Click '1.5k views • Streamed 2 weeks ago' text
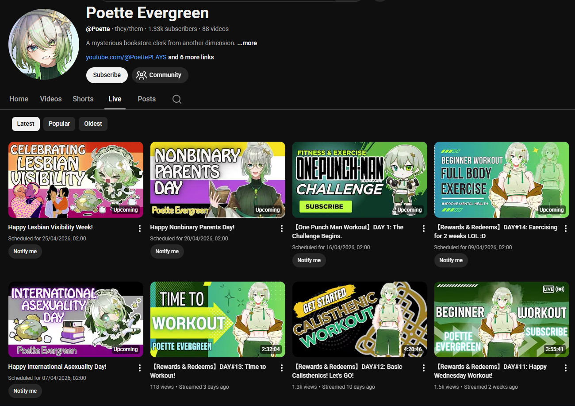The image size is (575, 406). pos(476,387)
